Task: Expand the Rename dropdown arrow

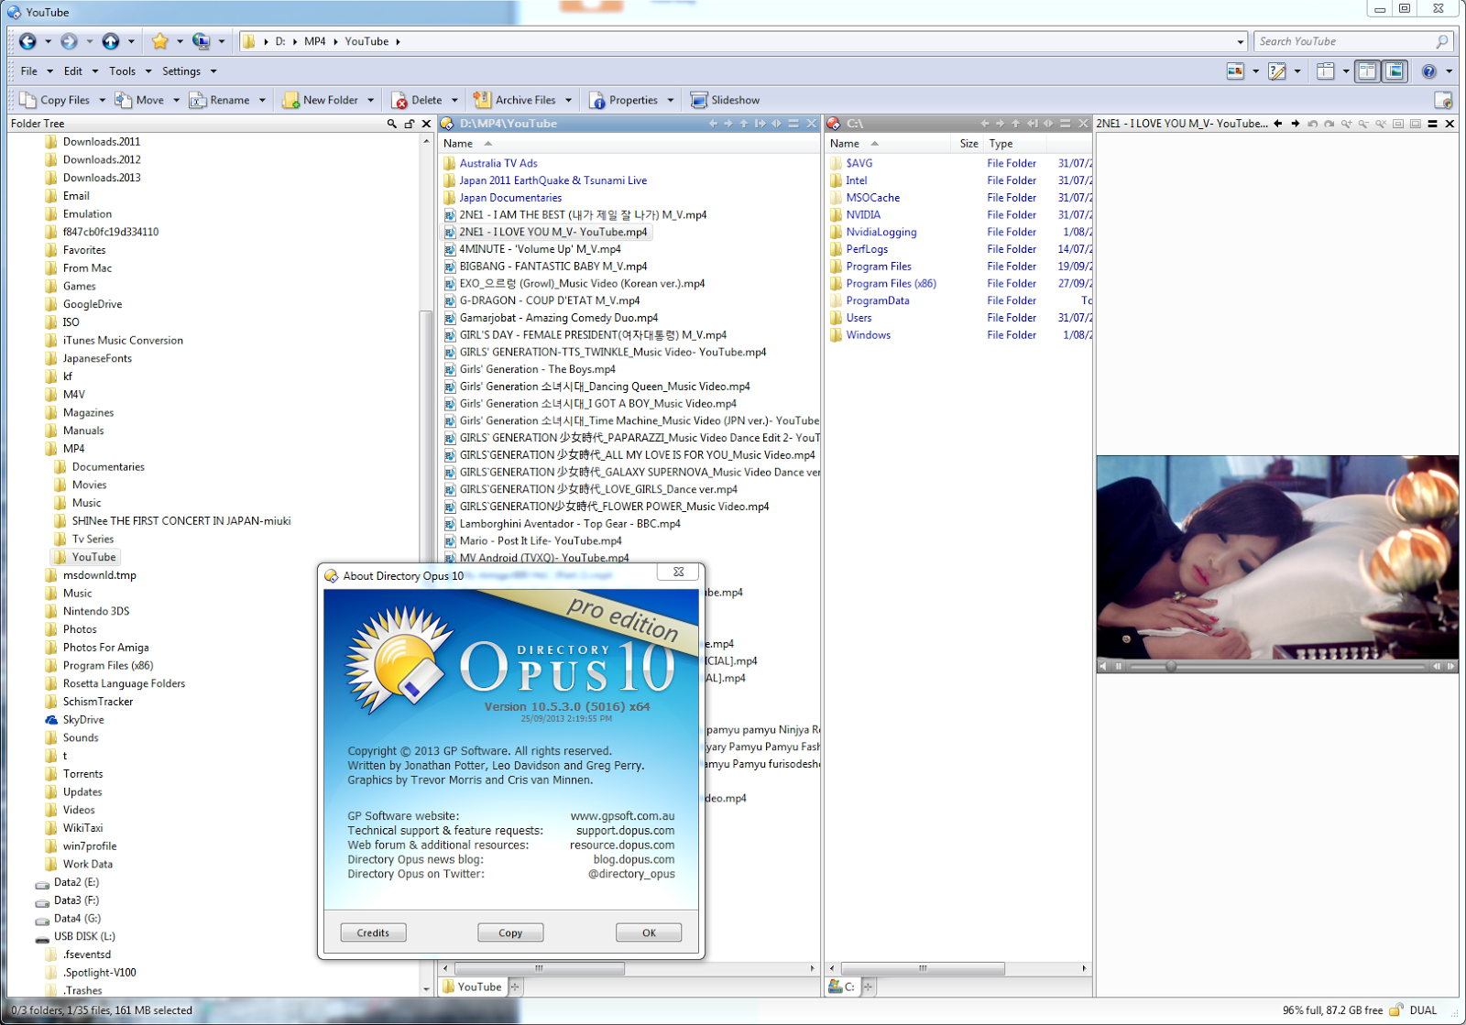Action: point(262,100)
